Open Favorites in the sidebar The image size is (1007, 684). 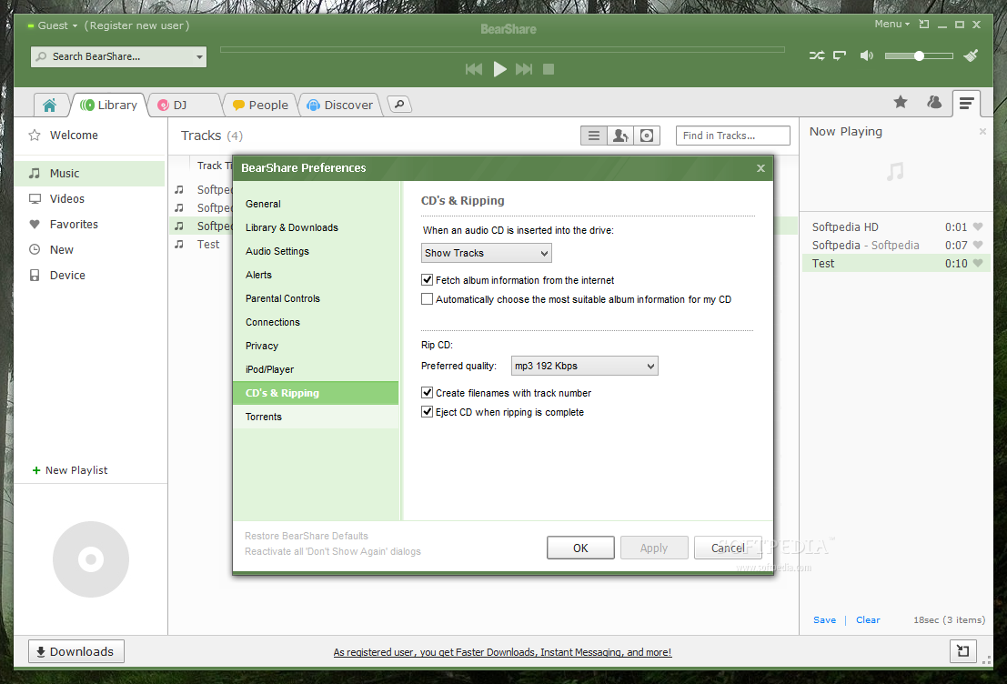90,224
